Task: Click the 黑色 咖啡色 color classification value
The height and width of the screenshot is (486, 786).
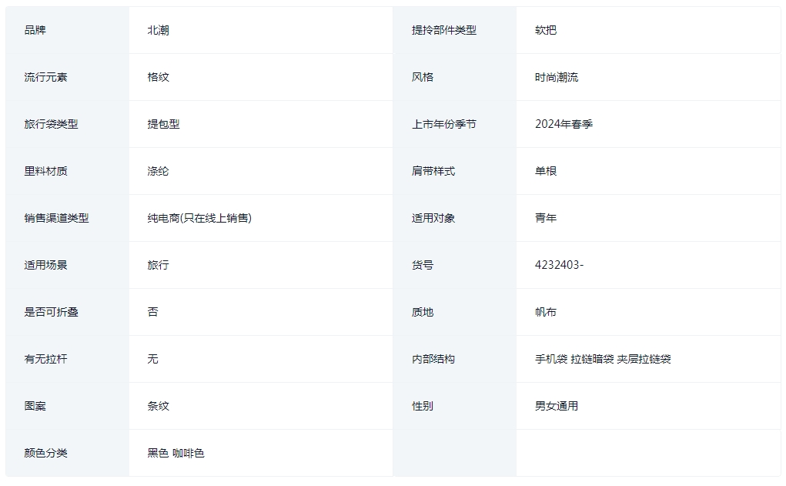Action: [x=176, y=453]
